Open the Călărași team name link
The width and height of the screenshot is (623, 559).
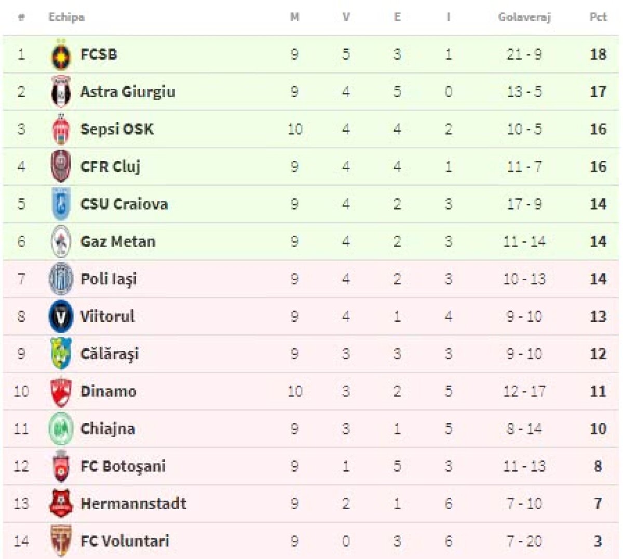click(110, 354)
